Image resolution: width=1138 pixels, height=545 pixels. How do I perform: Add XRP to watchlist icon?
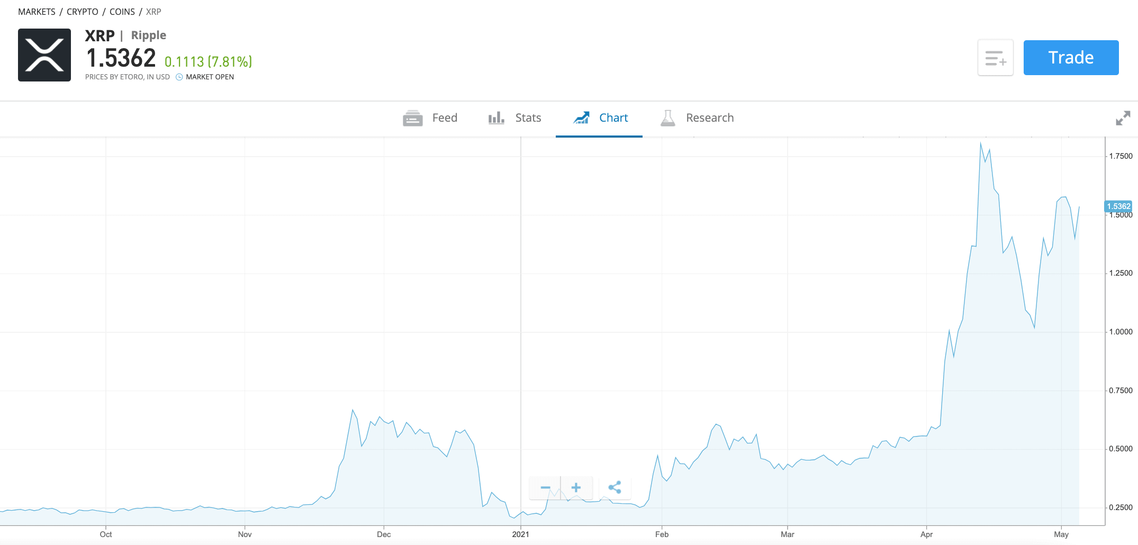tap(995, 58)
